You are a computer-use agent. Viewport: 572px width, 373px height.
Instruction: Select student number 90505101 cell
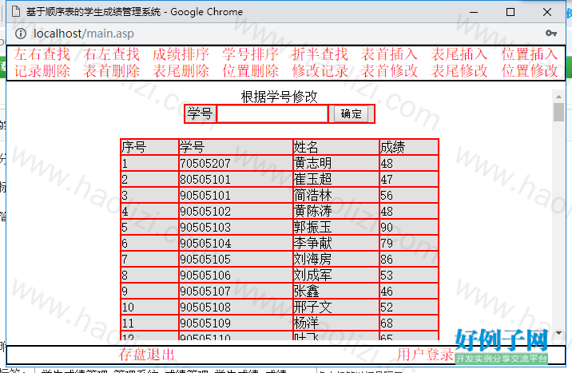(236, 196)
